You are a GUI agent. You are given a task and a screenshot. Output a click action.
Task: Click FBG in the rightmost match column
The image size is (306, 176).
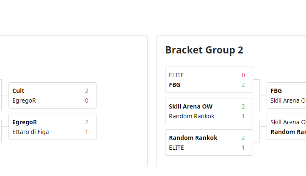(x=276, y=91)
